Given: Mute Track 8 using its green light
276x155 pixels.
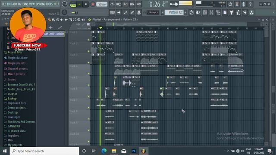Looking at the screenshot, I should [88, 119].
